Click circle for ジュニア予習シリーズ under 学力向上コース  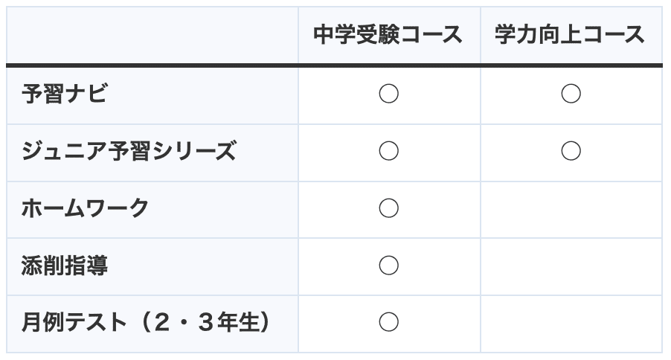point(571,151)
